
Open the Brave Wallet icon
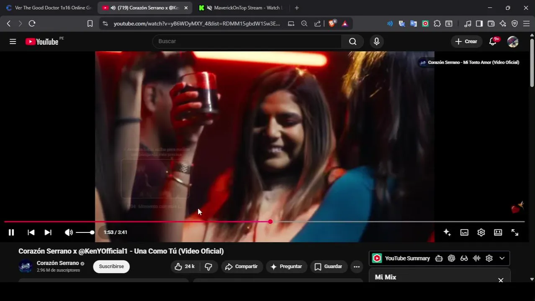point(491,24)
